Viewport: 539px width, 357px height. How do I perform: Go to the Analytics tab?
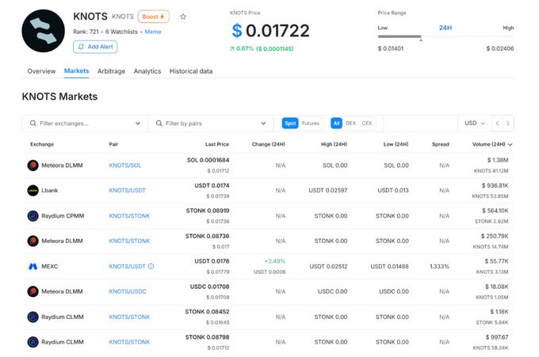click(x=147, y=71)
